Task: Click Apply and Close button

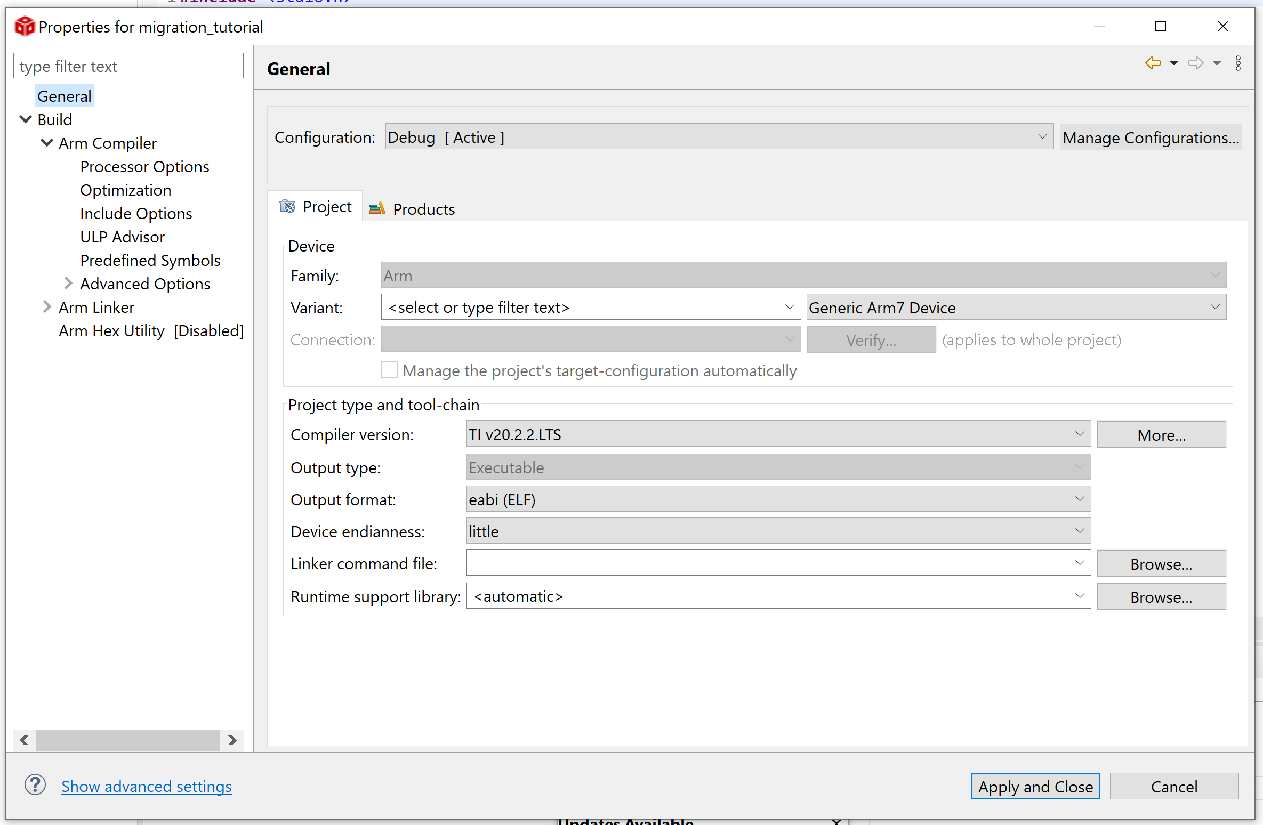Action: (x=1035, y=787)
